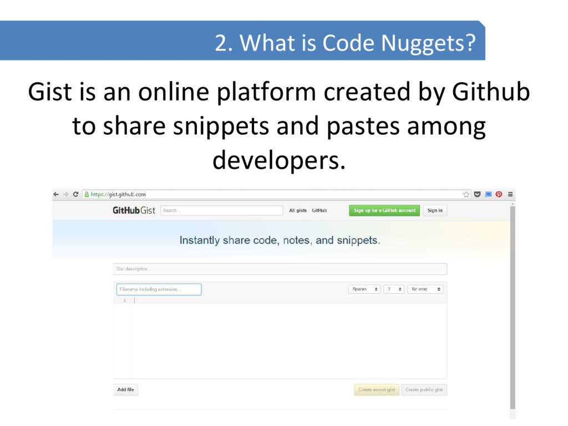The image size is (568, 426).
Task: Click Create secret gist button
Action: pyautogui.click(x=377, y=390)
